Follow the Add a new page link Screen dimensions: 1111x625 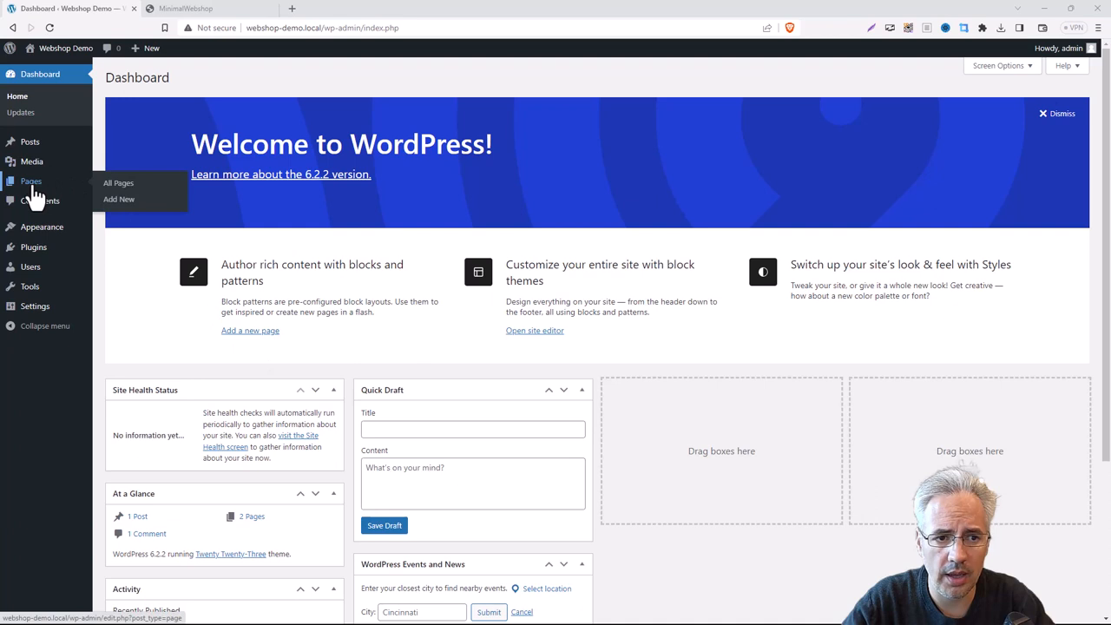point(250,331)
